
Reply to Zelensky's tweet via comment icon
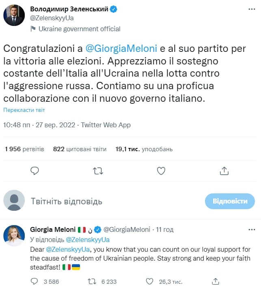pyautogui.click(x=35, y=171)
